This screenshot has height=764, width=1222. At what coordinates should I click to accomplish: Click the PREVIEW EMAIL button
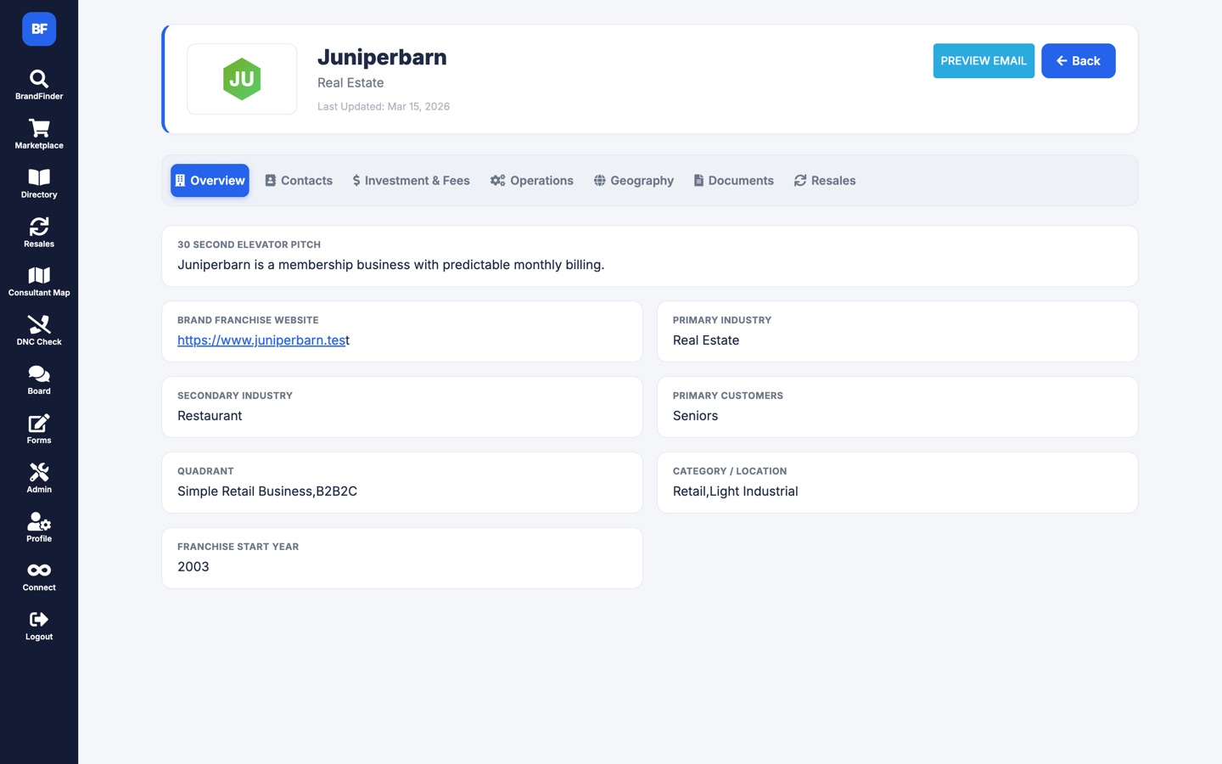pyautogui.click(x=984, y=61)
